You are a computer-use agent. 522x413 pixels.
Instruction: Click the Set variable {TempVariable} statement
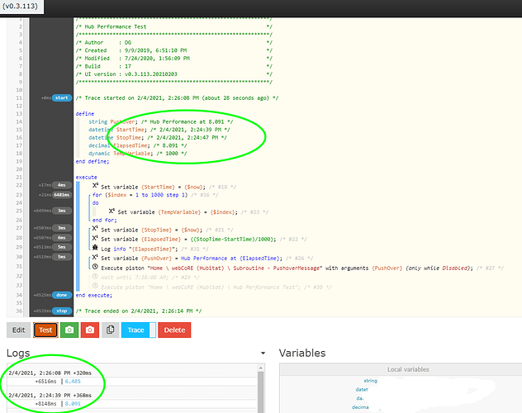tap(178, 212)
